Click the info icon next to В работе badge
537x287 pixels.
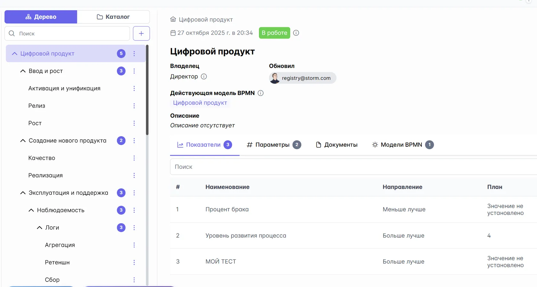tap(296, 33)
